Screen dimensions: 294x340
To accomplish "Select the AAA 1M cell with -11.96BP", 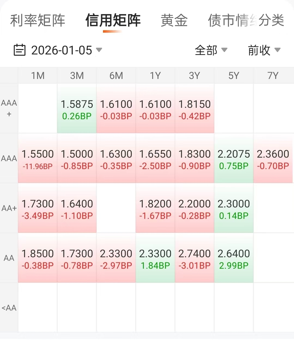I will [38, 159].
